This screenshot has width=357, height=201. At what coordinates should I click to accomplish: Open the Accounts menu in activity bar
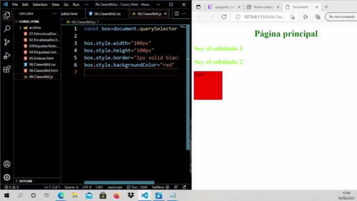7,164
